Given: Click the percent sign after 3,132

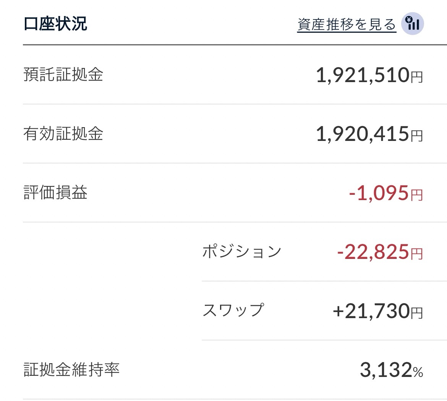Looking at the screenshot, I should [x=418, y=372].
